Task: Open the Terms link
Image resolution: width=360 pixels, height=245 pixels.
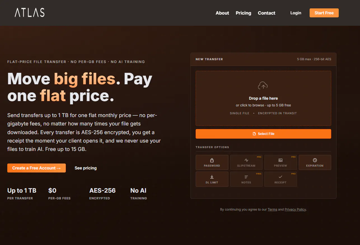Action: pyautogui.click(x=272, y=209)
